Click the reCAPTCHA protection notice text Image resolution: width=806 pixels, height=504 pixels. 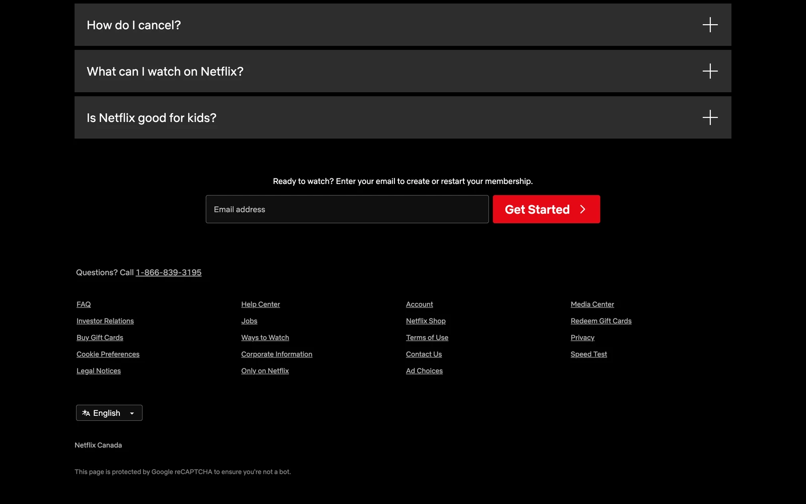[x=183, y=472]
